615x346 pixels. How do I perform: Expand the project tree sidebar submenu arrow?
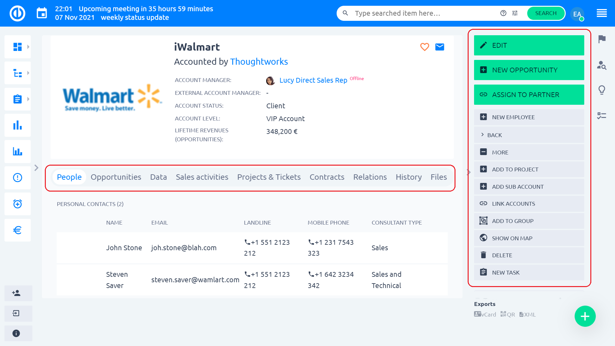tap(28, 73)
